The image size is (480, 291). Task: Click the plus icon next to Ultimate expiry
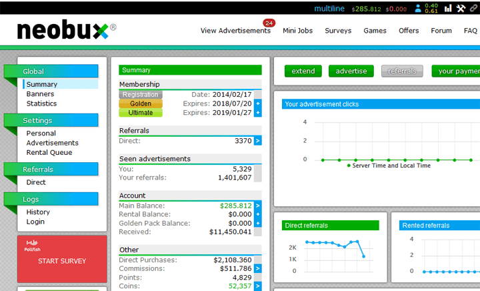pyautogui.click(x=258, y=113)
